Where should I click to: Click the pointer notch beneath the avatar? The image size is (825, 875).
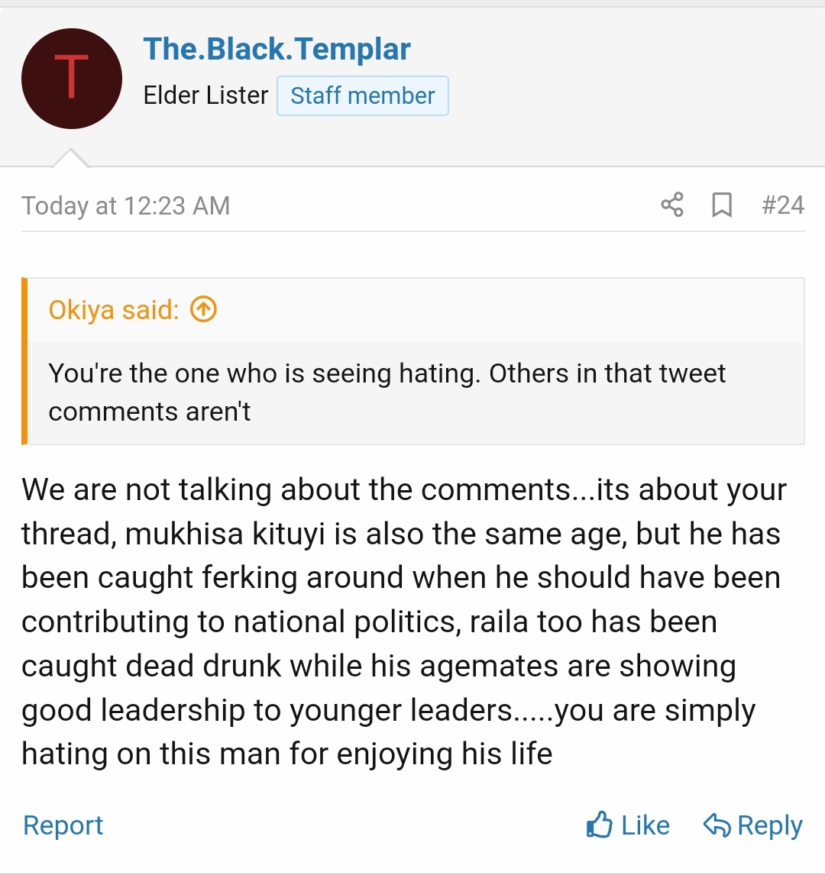point(70,158)
